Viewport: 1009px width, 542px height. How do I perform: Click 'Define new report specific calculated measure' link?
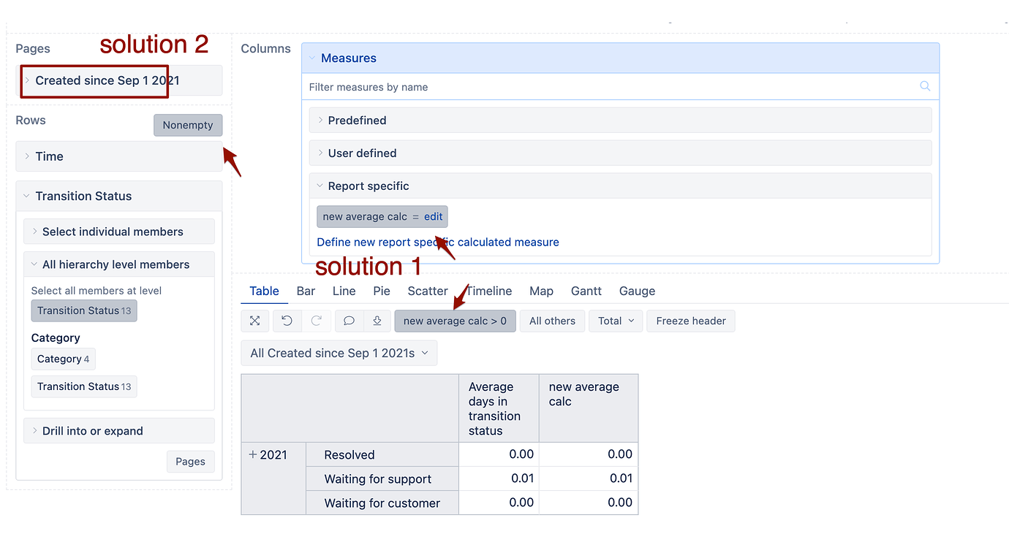(437, 242)
